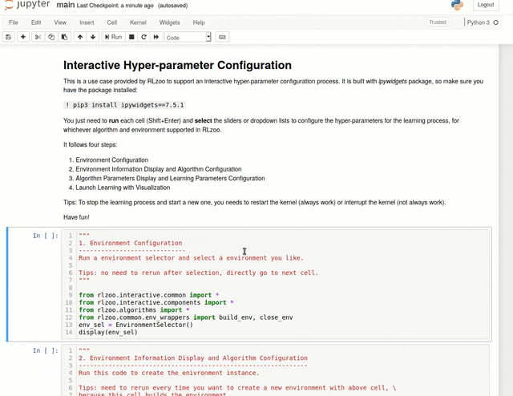Screen dimensions: 513x396
Task: Copy selected cells icon
Action: click(x=51, y=37)
